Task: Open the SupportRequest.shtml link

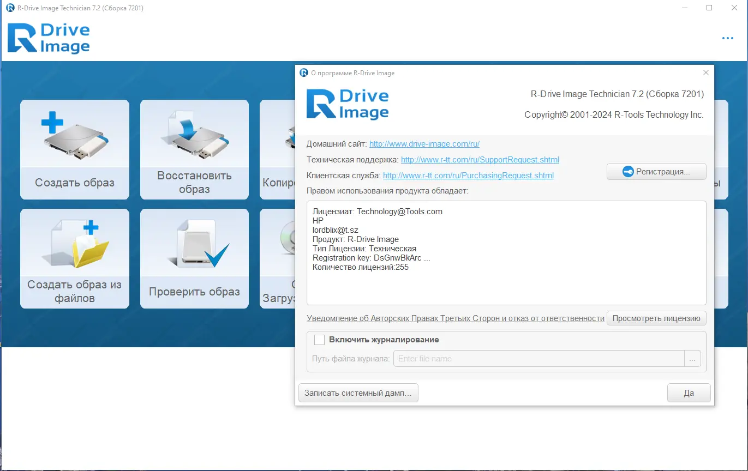Action: pos(480,160)
